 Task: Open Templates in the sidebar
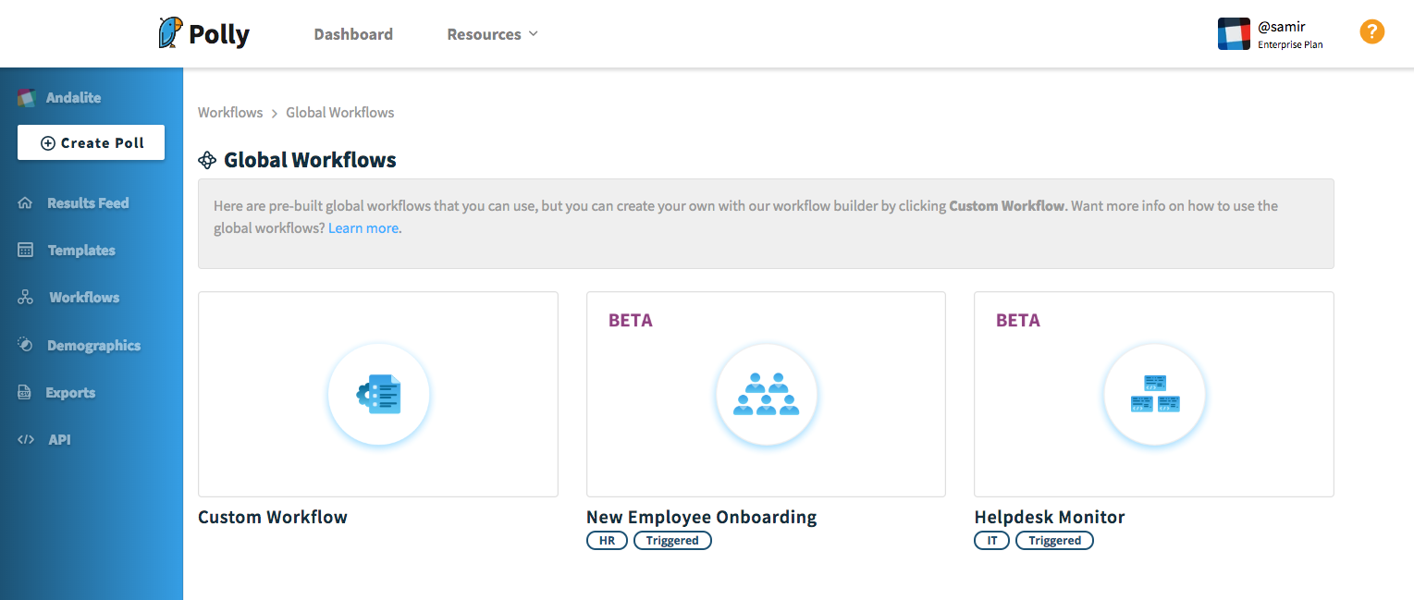pos(81,251)
